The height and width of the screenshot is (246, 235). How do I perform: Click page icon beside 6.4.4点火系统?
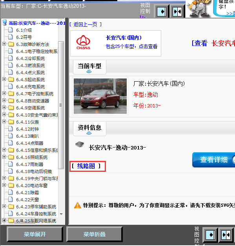tap(11, 72)
